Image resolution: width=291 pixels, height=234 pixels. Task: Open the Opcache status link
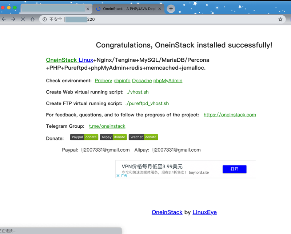142,81
